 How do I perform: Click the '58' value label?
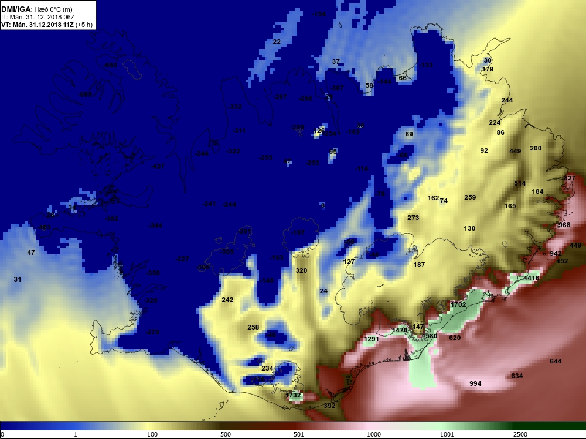369,85
